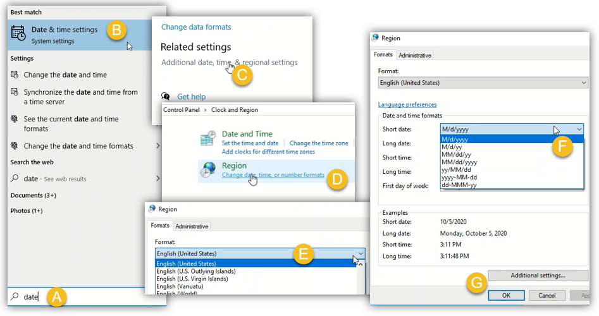Choose MM/dd/yy short date option
The image size is (599, 316).
coord(512,155)
